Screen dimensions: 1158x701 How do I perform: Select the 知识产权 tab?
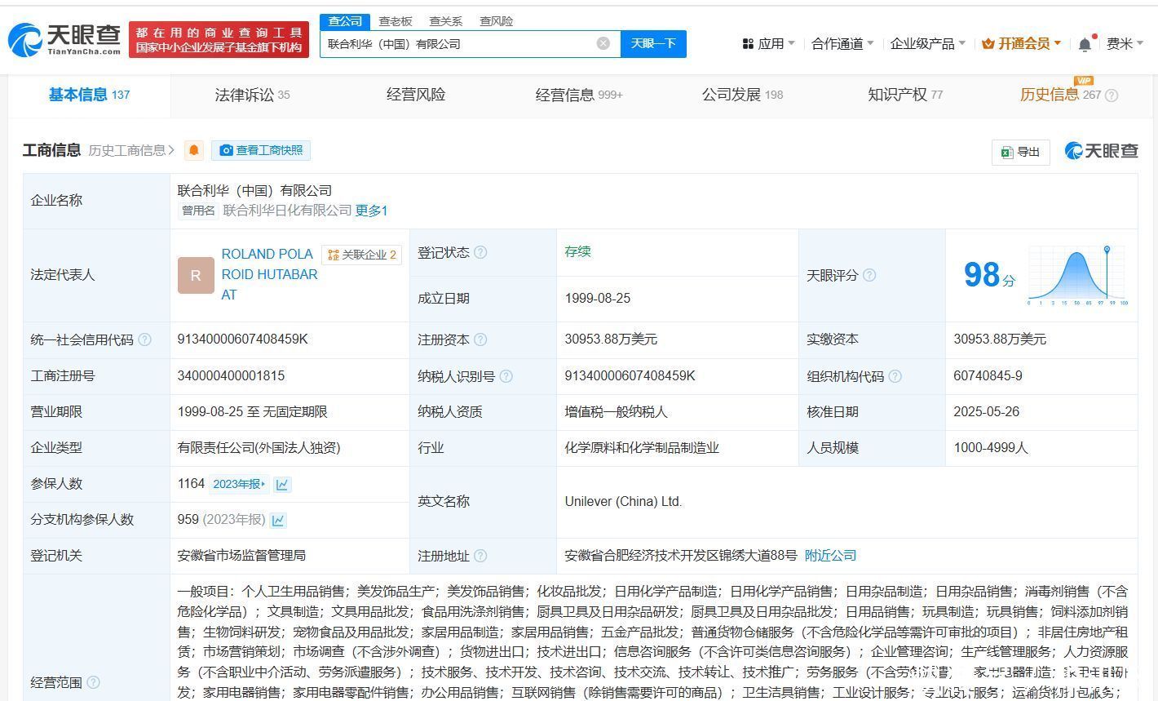pyautogui.click(x=905, y=95)
